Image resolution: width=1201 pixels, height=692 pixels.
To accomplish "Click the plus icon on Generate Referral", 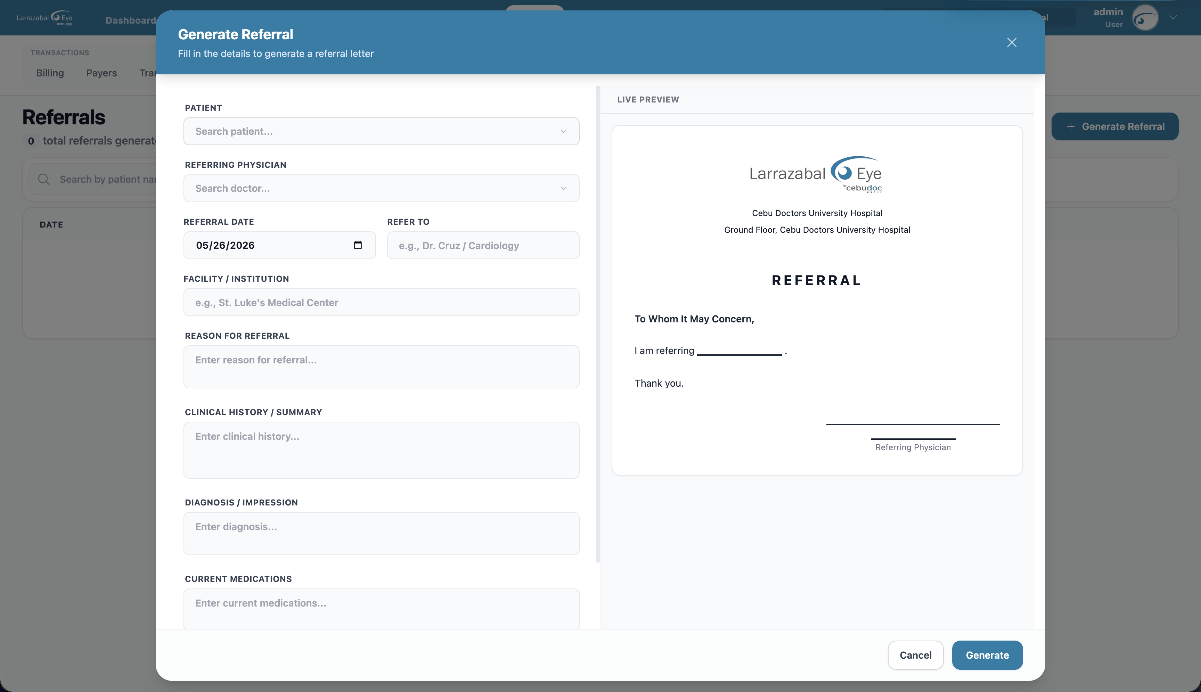I will point(1071,126).
